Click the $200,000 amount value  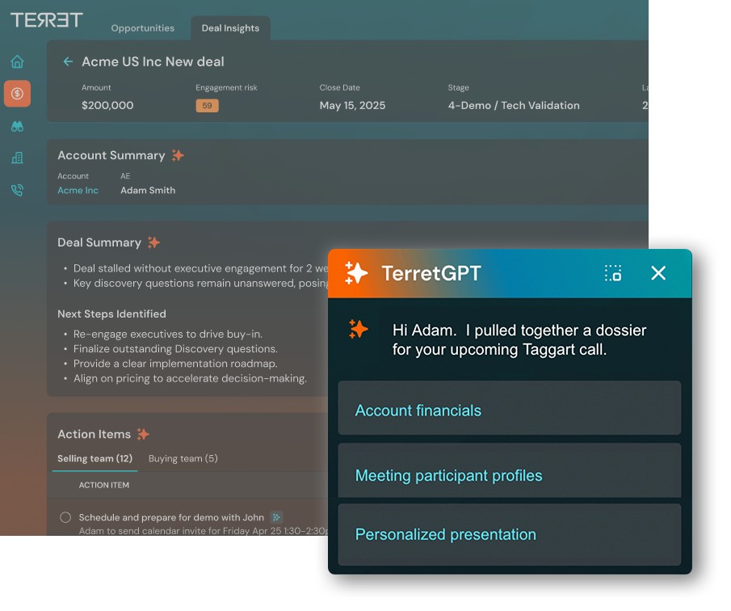click(x=107, y=105)
